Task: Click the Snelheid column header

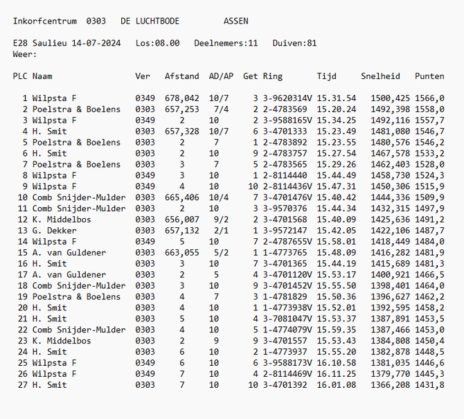Action: coord(380,76)
